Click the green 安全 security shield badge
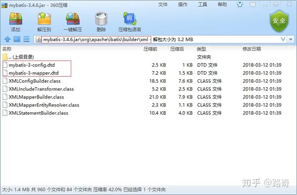 coord(279,21)
